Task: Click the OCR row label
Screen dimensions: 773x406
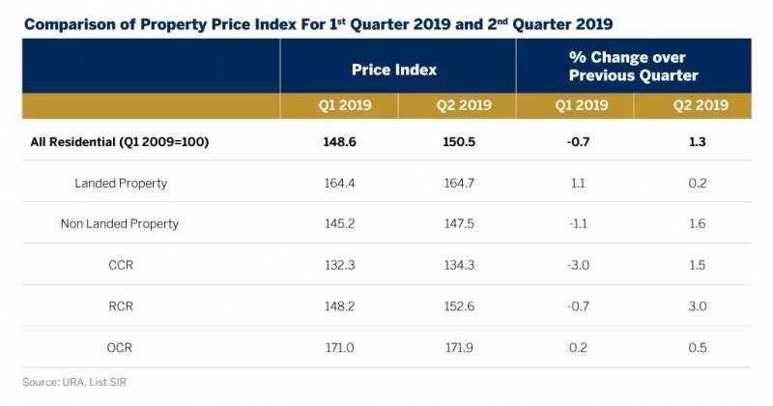Action: click(120, 345)
